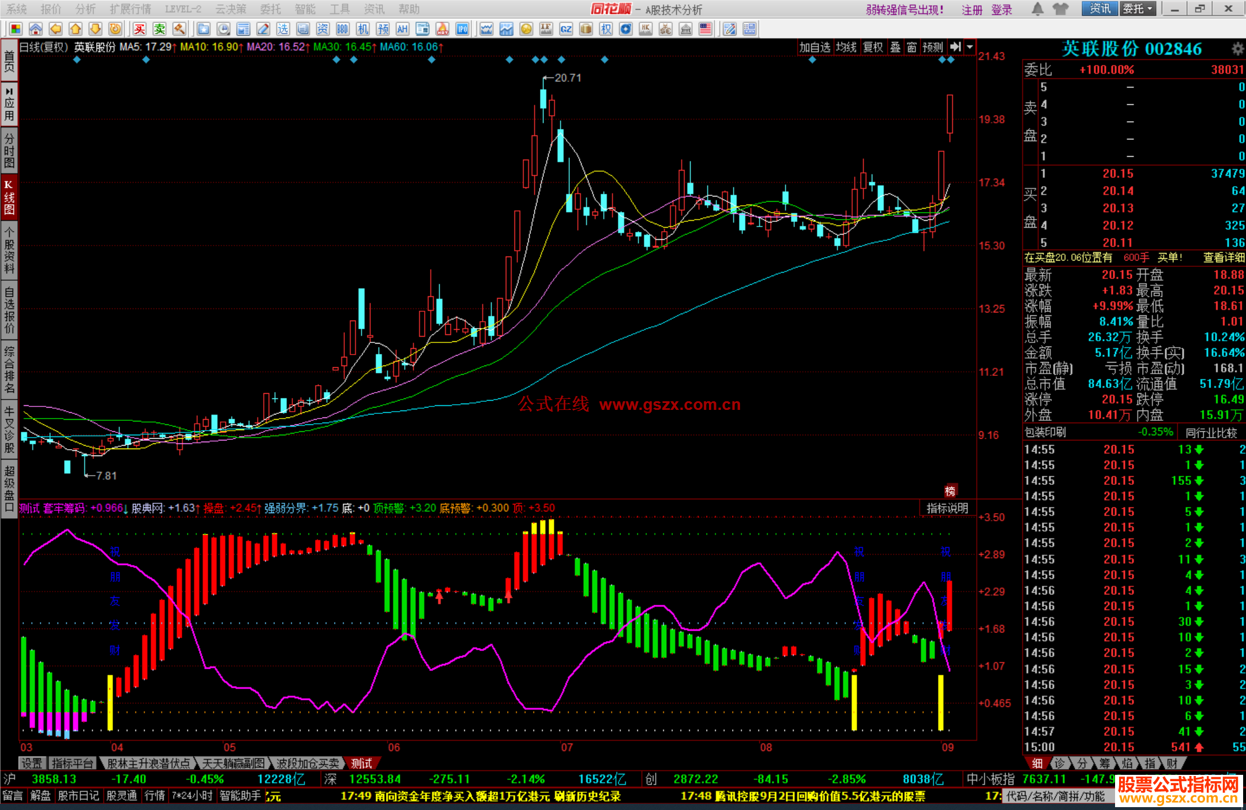The height and width of the screenshot is (810, 1246).
Task: Open the IPO toolbar icon
Action: click(x=462, y=29)
